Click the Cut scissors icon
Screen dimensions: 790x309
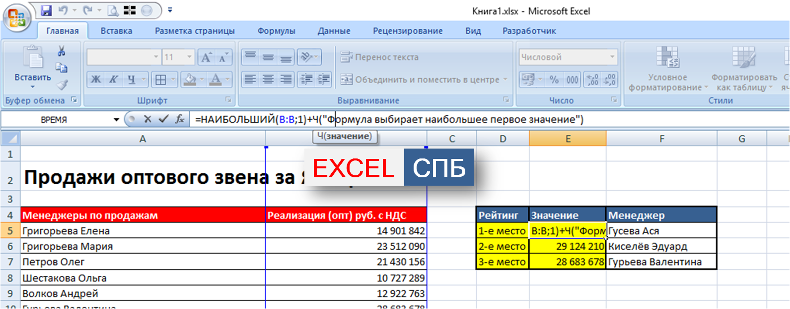(62, 51)
